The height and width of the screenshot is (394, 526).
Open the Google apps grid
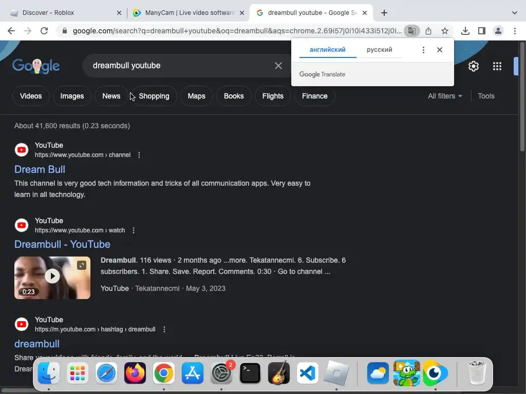point(497,66)
